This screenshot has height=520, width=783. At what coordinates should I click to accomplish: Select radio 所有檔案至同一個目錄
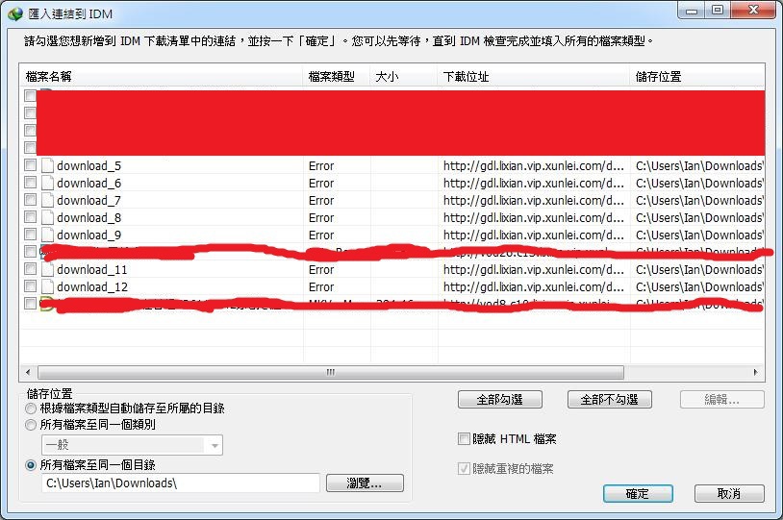click(x=31, y=465)
